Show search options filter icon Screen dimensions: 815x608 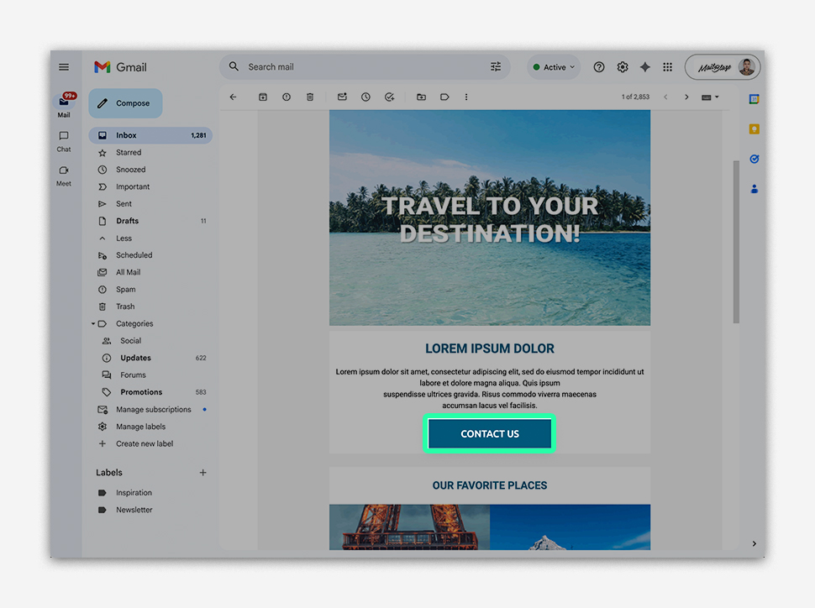coord(496,67)
